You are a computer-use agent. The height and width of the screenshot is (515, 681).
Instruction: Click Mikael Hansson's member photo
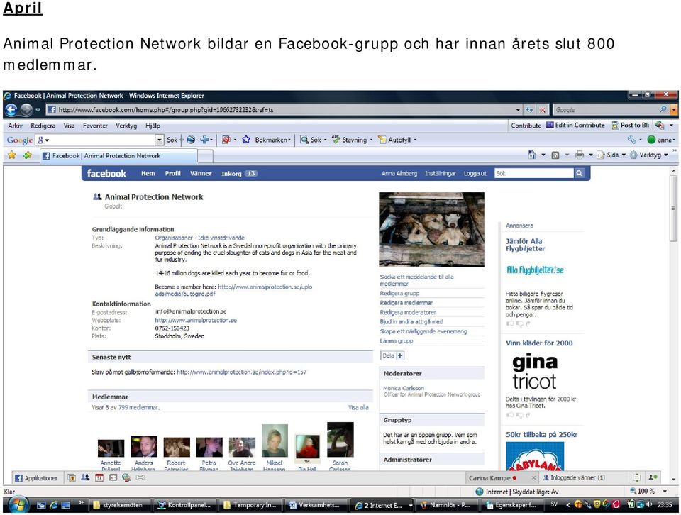tap(275, 441)
